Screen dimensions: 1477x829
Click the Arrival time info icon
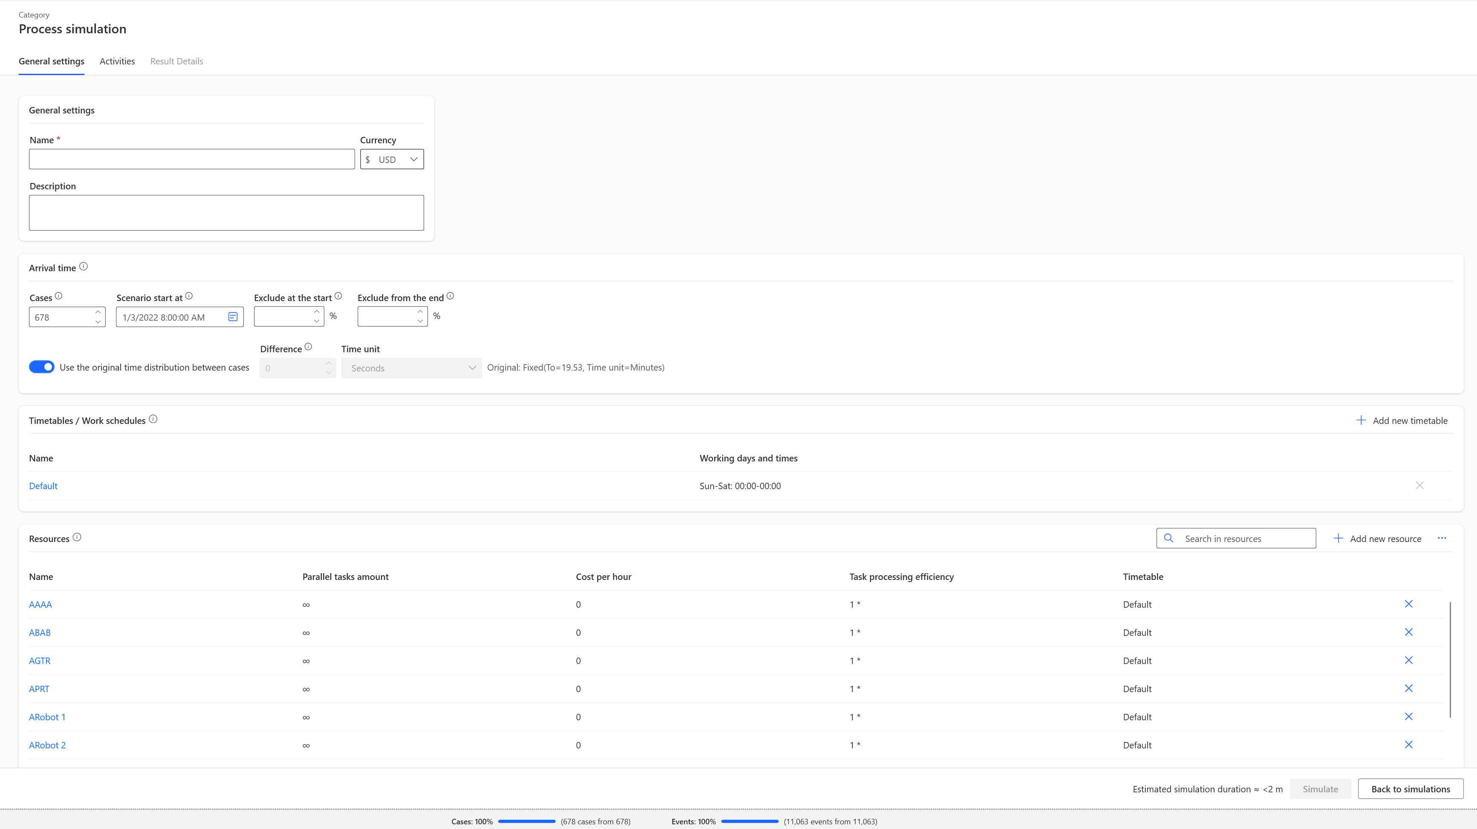click(84, 267)
